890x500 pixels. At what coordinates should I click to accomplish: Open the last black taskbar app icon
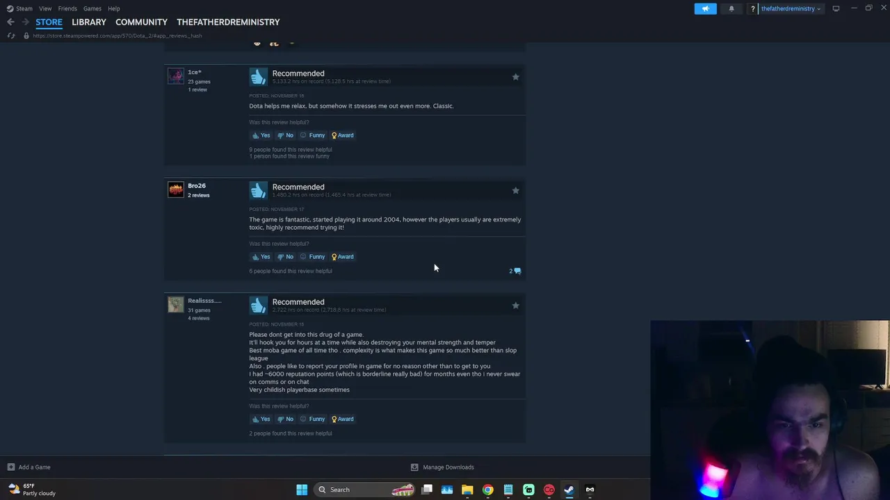590,490
